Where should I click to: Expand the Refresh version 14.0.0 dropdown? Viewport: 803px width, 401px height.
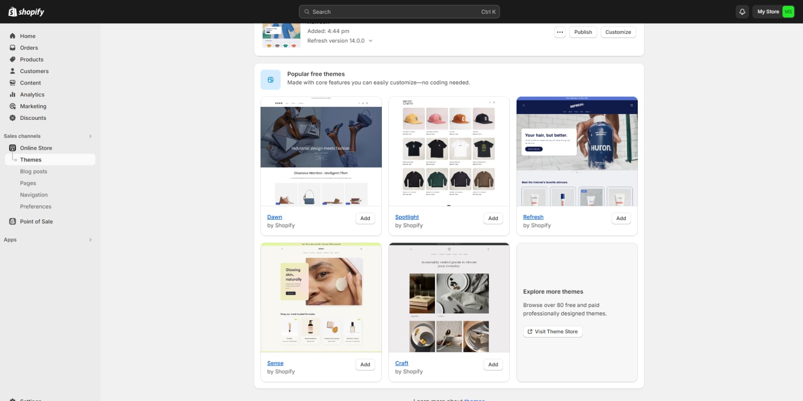(371, 41)
